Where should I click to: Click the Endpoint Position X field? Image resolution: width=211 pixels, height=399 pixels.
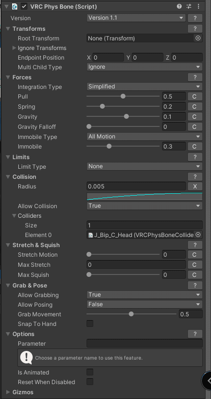(108, 58)
